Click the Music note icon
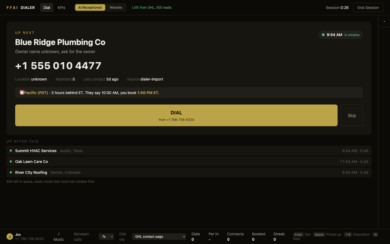 (59, 234)
